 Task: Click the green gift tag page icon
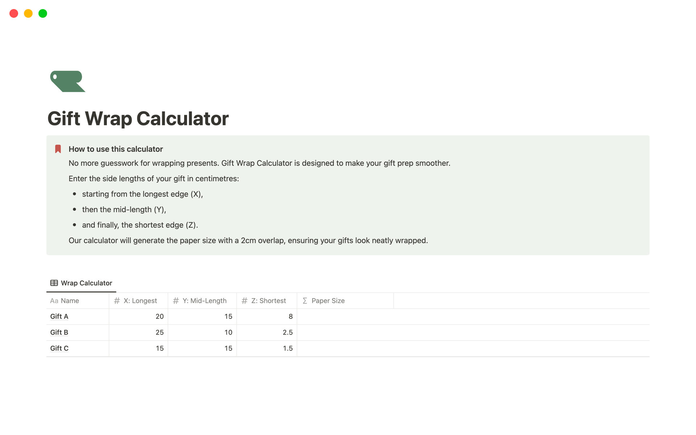point(67,81)
